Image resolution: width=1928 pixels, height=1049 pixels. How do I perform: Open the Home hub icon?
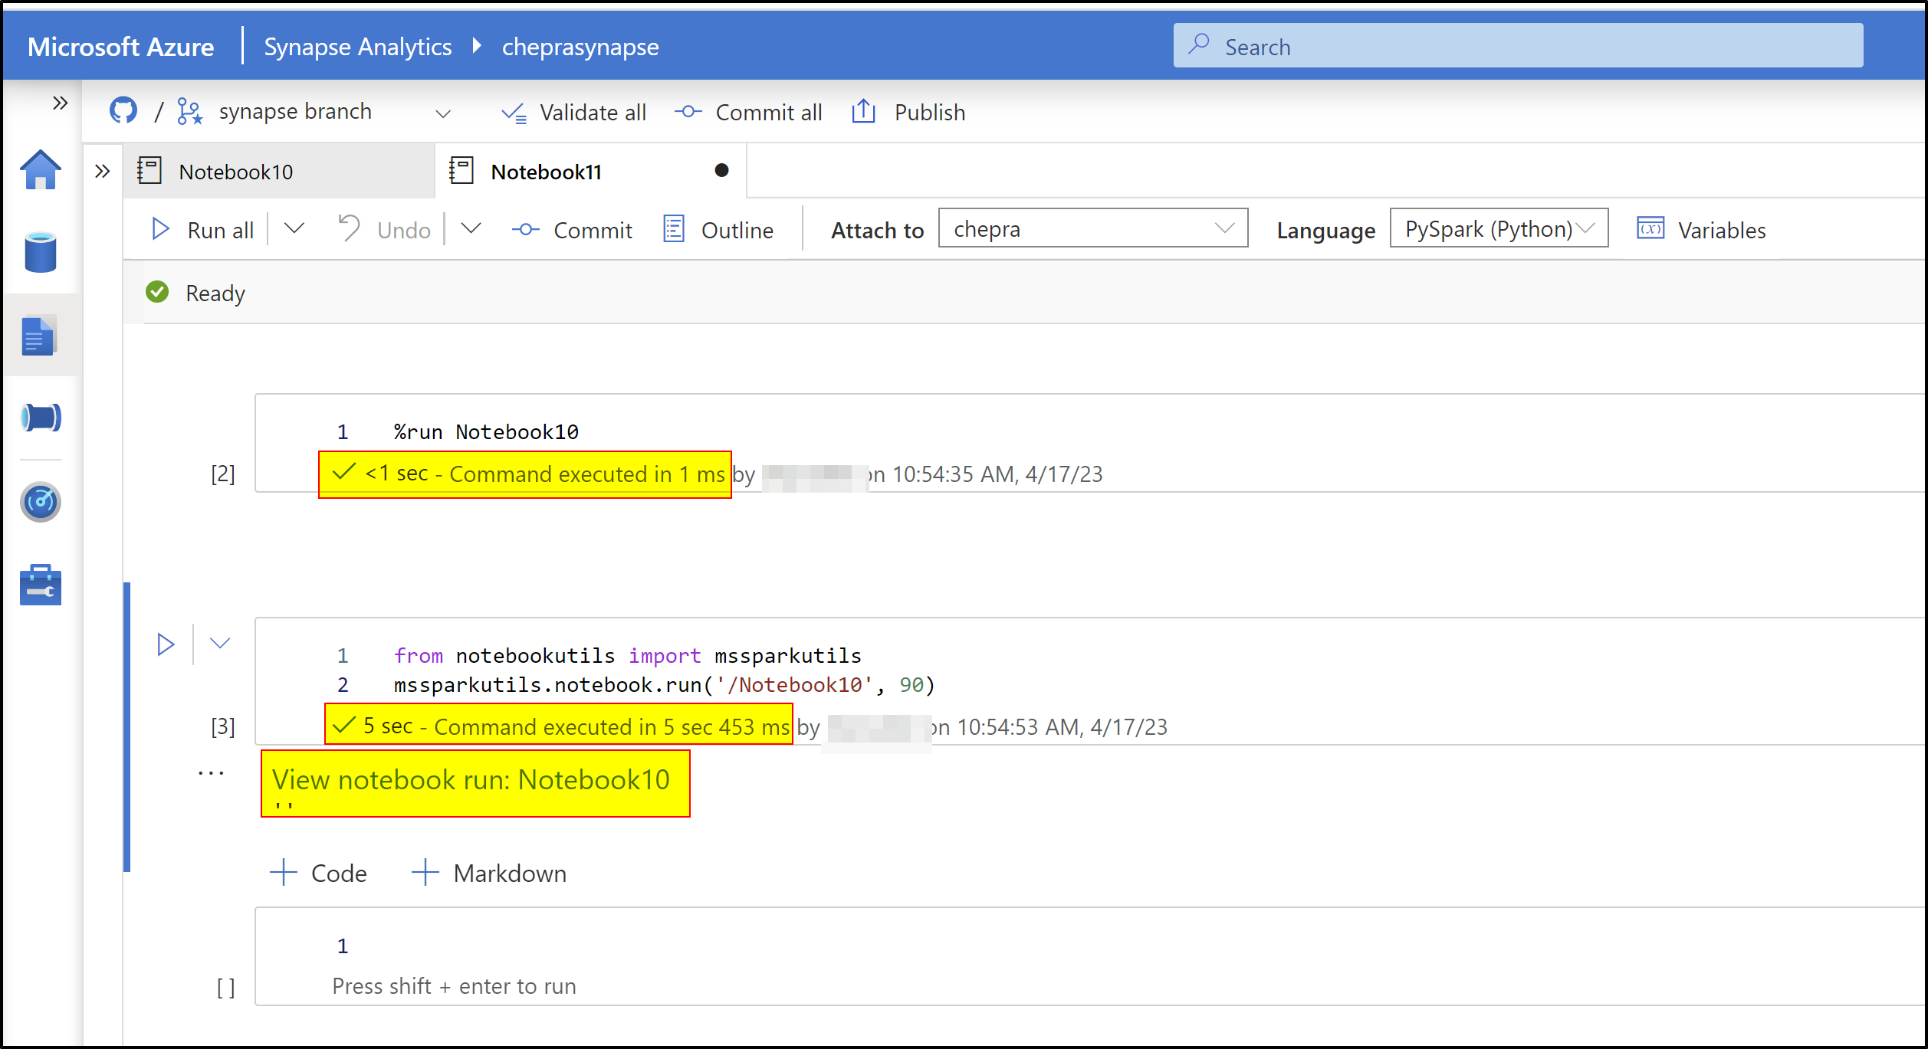pyautogui.click(x=41, y=169)
